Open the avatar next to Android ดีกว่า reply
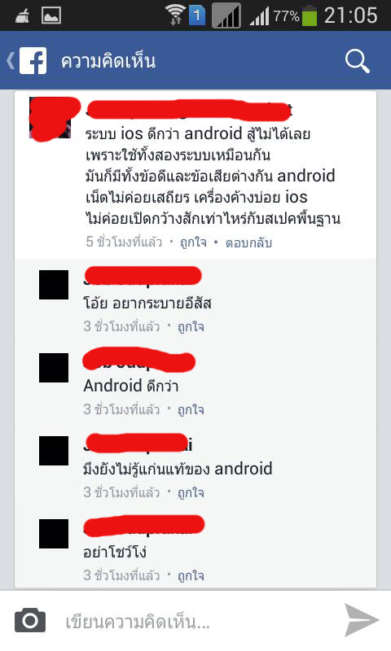 point(54,368)
